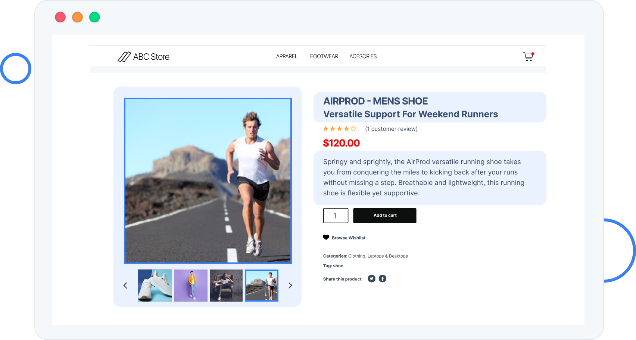
Task: Open the shopping cart icon
Action: 528,57
